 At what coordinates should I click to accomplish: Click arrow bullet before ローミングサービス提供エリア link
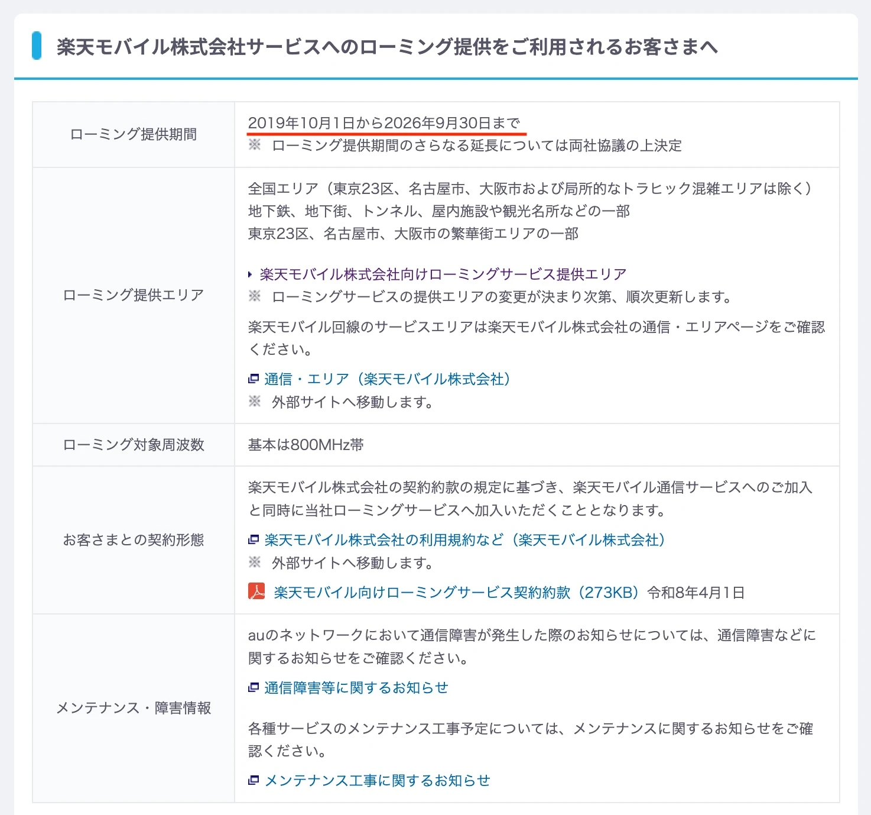[251, 274]
